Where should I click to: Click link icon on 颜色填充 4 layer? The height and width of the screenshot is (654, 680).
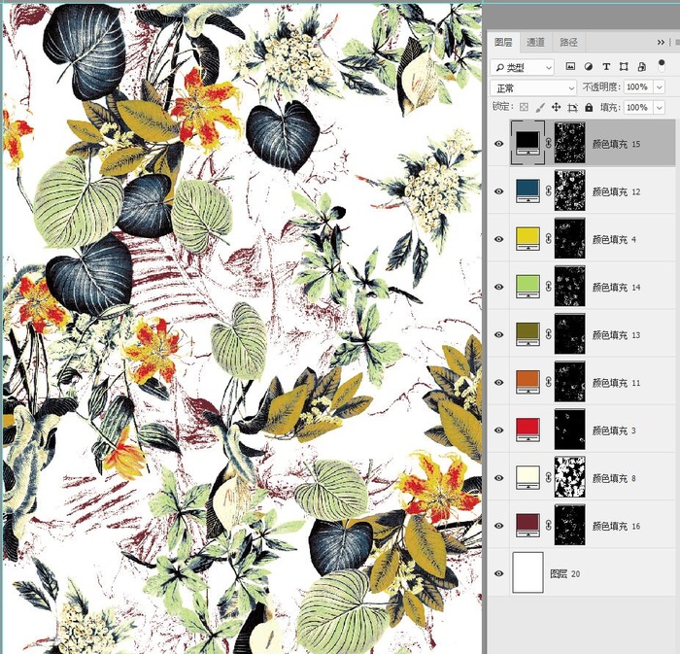pos(548,238)
